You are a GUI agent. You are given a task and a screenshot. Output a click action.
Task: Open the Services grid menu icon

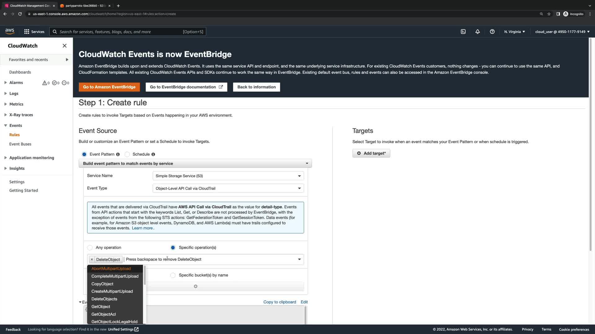pyautogui.click(x=27, y=32)
